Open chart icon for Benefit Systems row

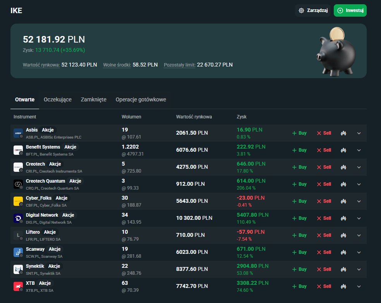[x=343, y=150]
